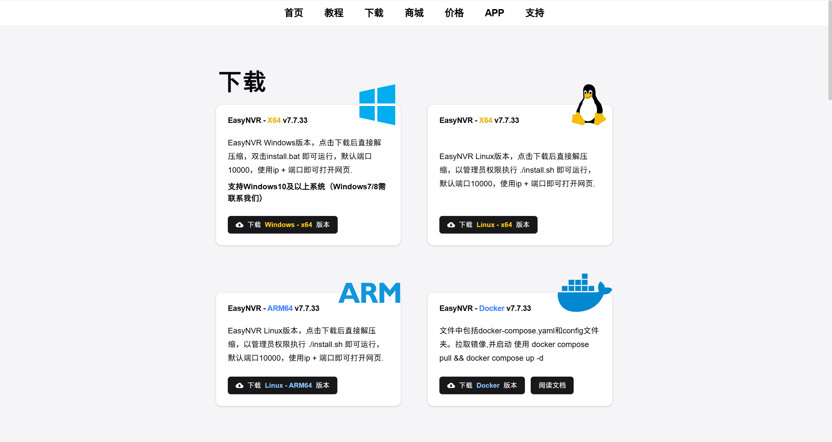Click the blue ARM logo

[x=370, y=293]
